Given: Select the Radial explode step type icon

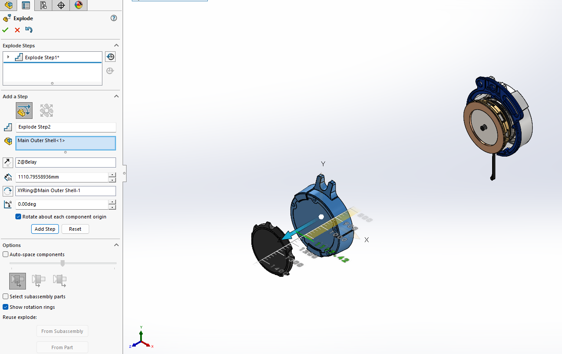Looking at the screenshot, I should pyautogui.click(x=46, y=110).
